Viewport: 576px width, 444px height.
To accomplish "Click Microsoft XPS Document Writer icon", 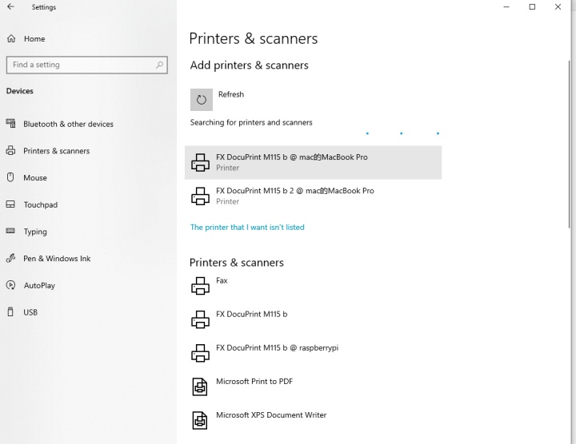I will click(x=200, y=421).
